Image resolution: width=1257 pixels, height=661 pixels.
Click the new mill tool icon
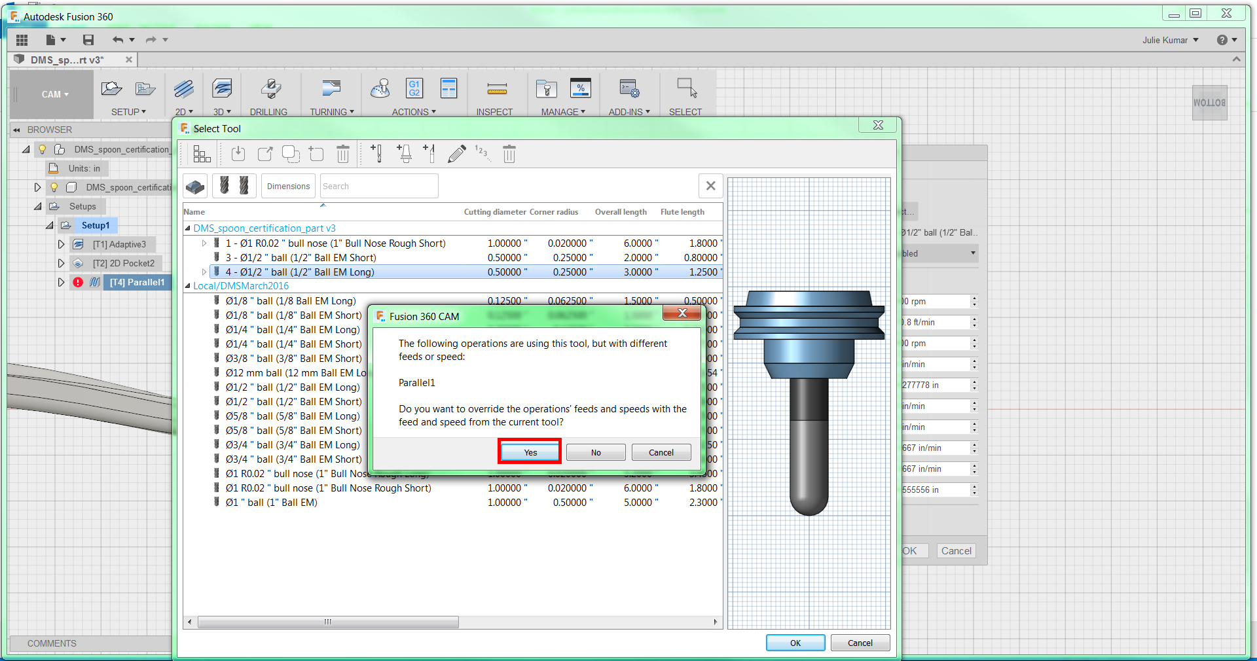[x=377, y=154]
